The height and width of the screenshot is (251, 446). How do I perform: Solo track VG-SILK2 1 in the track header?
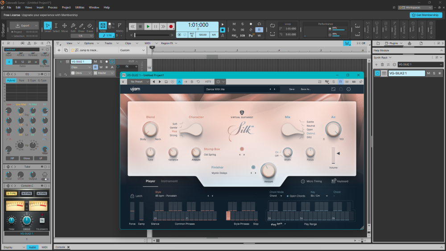pyautogui.click(x=101, y=62)
